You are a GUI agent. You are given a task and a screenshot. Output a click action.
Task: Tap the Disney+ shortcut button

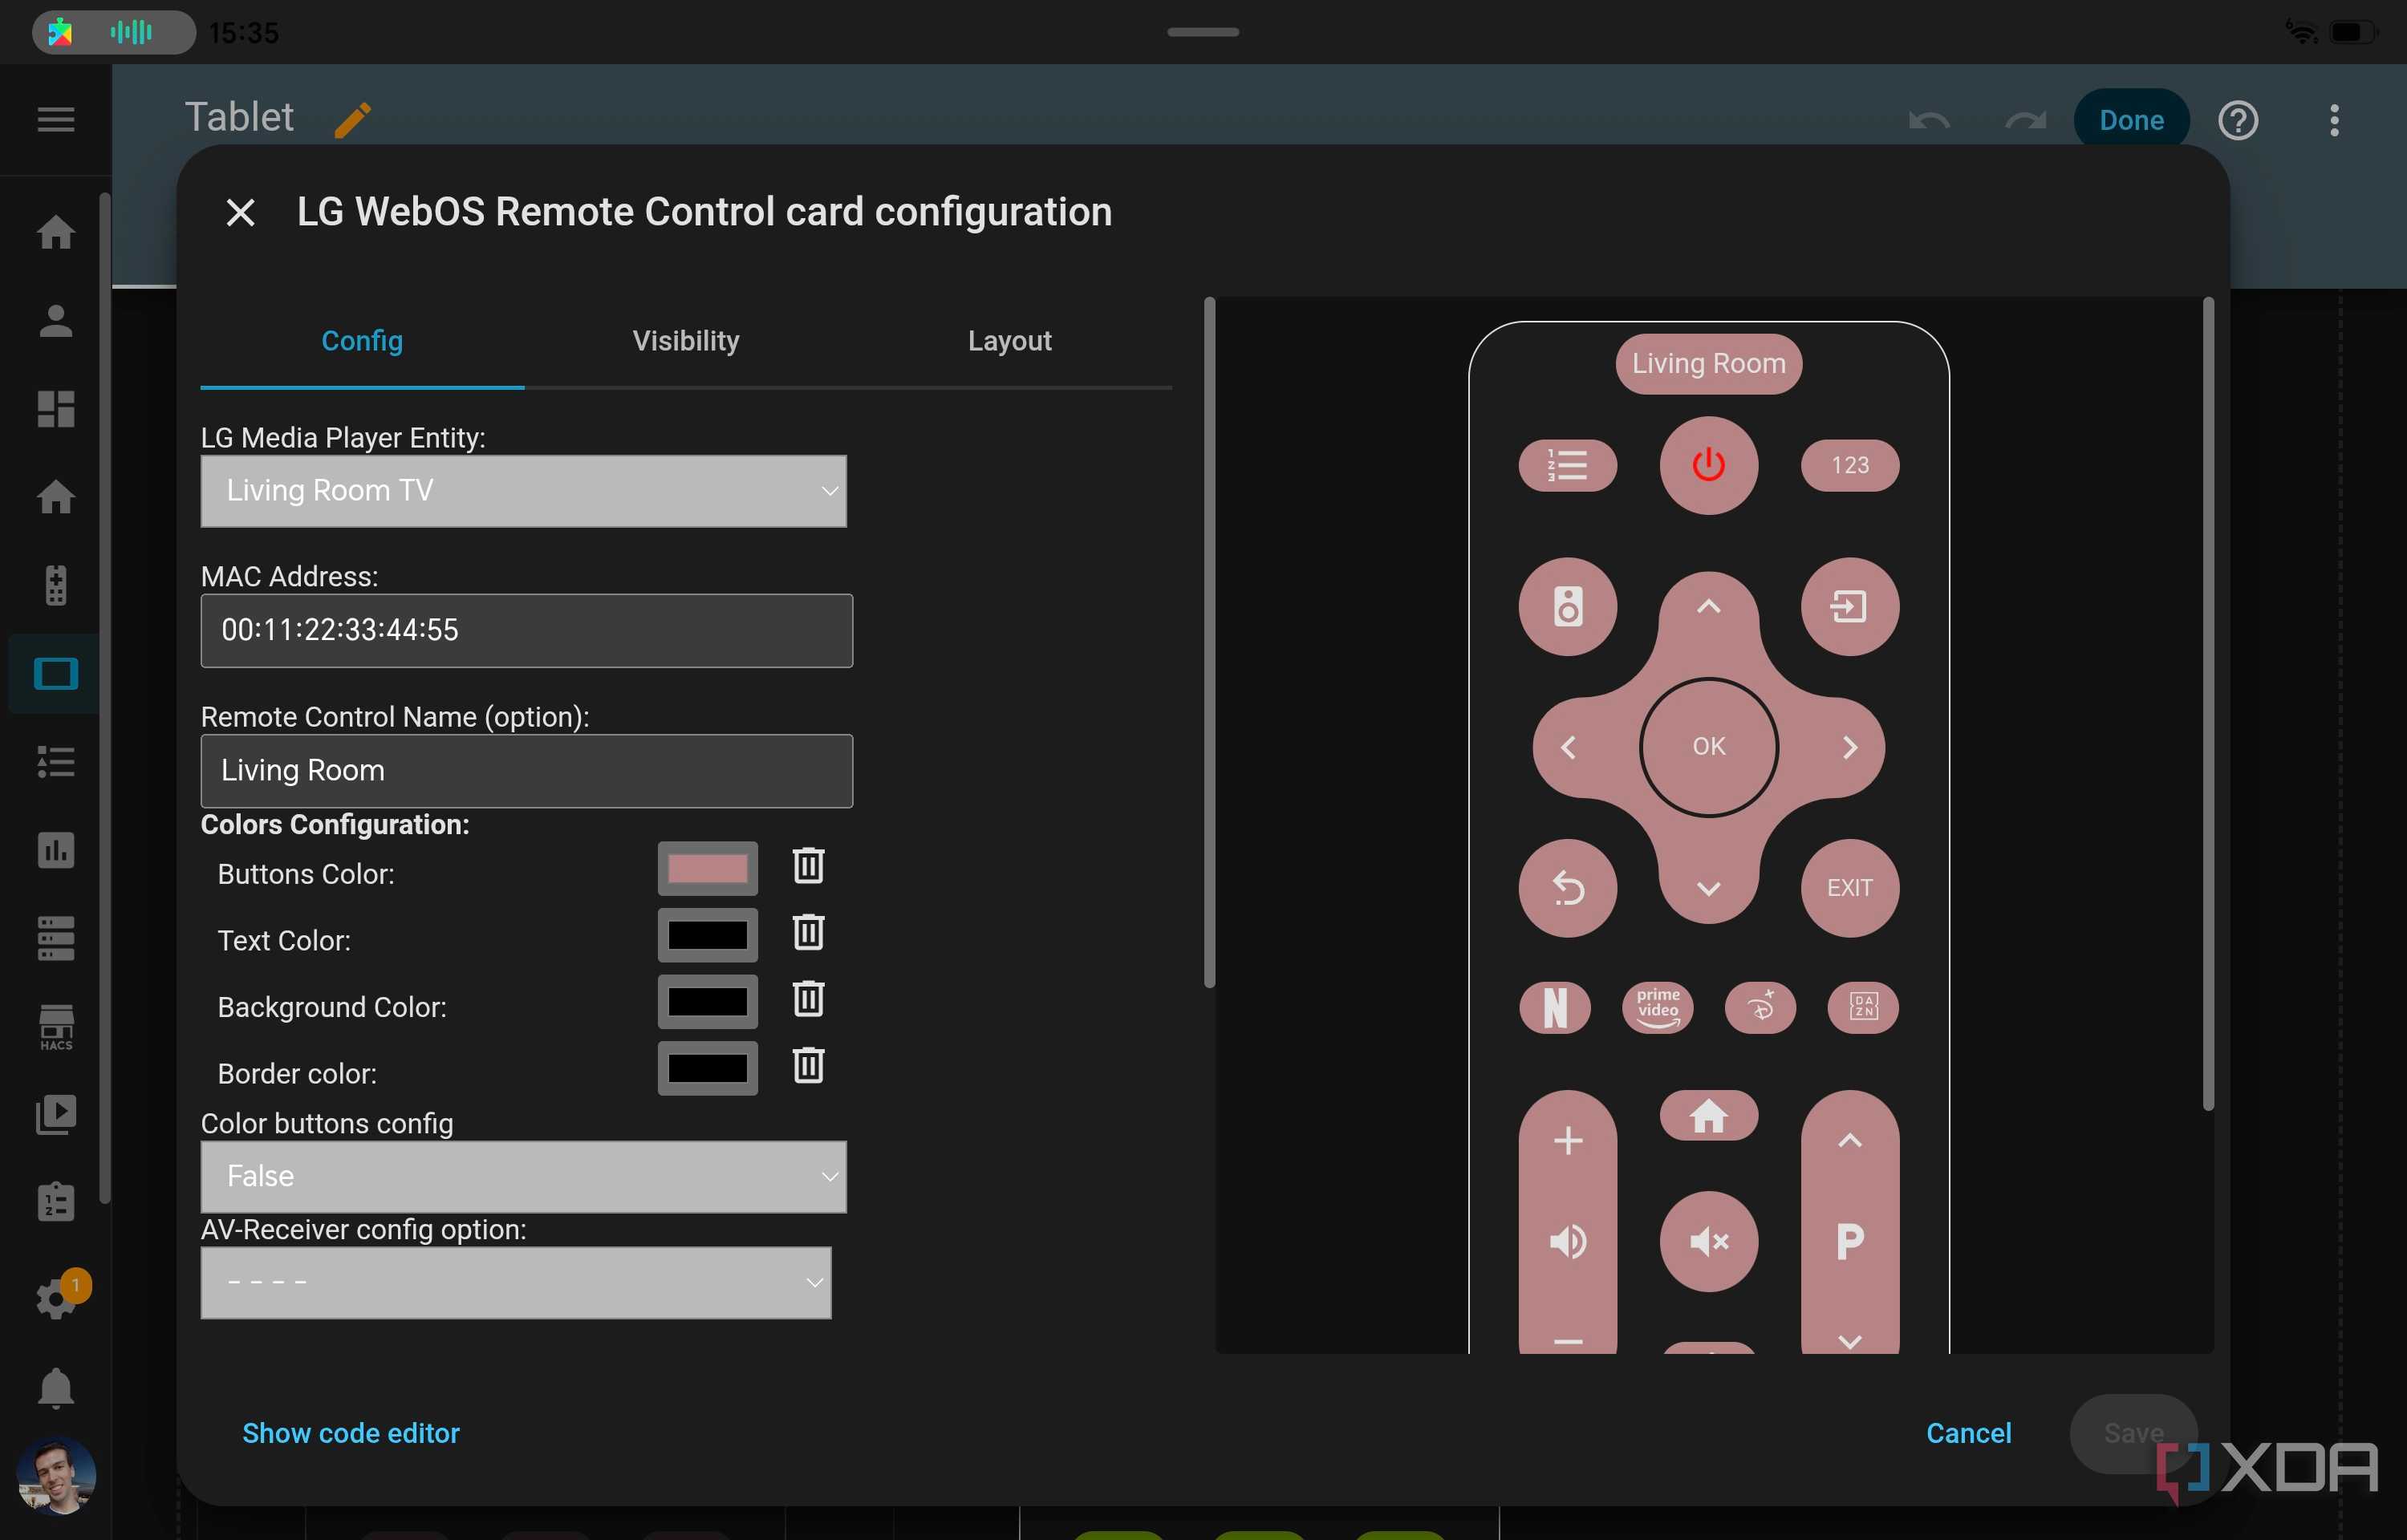click(x=1760, y=1007)
